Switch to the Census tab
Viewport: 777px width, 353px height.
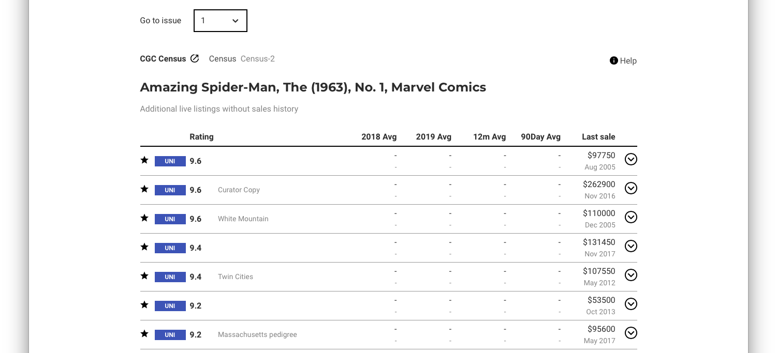click(x=223, y=59)
